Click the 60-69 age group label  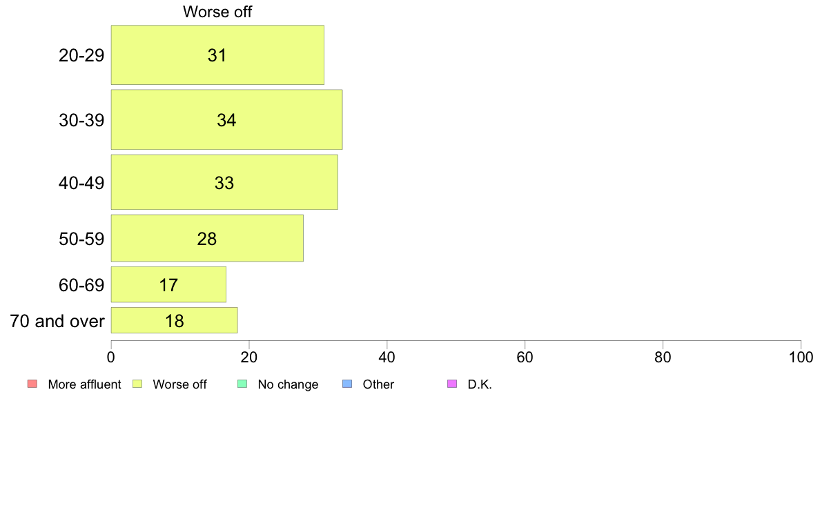81,285
